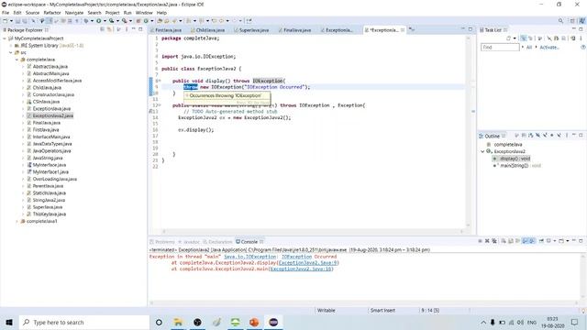The height and width of the screenshot is (330, 587).
Task: Click the Open Perspective icon
Action: pos(572,21)
